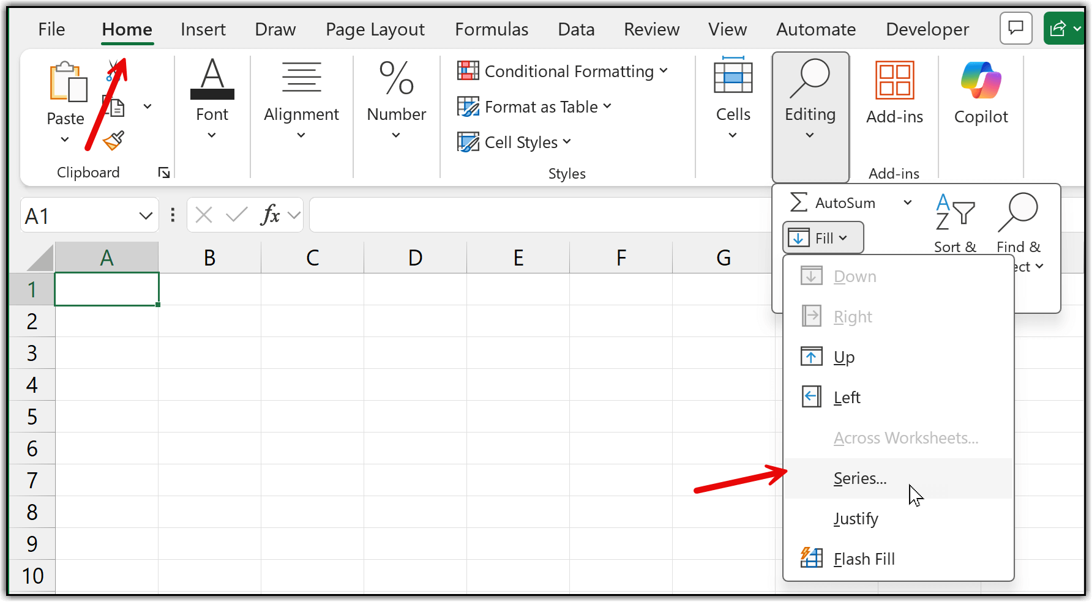Open the Page Layout tab
Viewport: 1092px width, 602px height.
pyautogui.click(x=375, y=29)
